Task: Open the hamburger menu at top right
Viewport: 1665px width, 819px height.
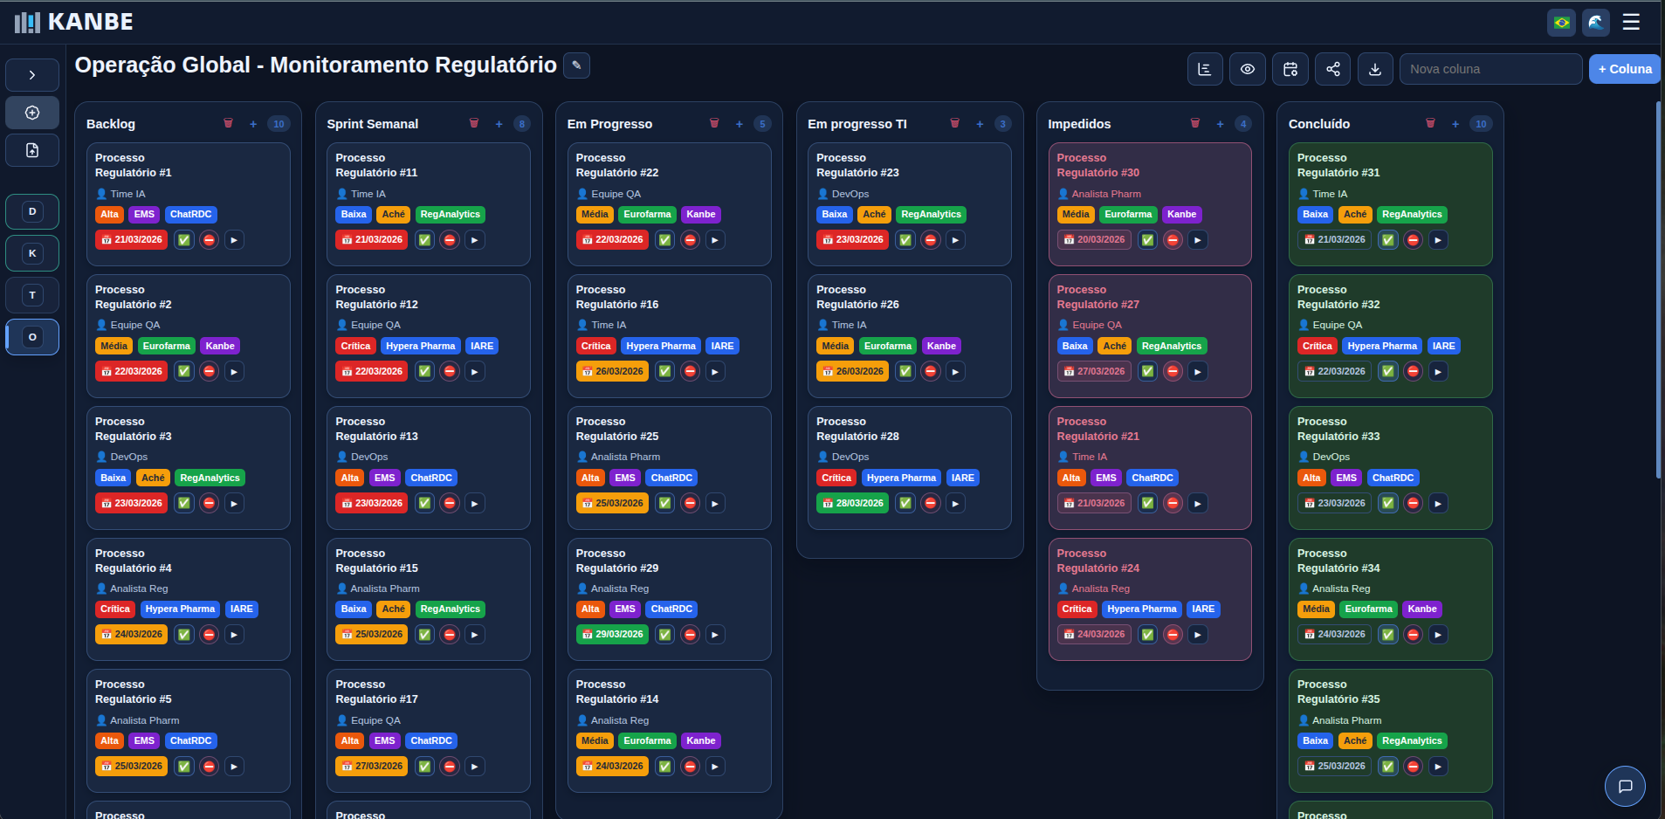Action: pos(1631,22)
